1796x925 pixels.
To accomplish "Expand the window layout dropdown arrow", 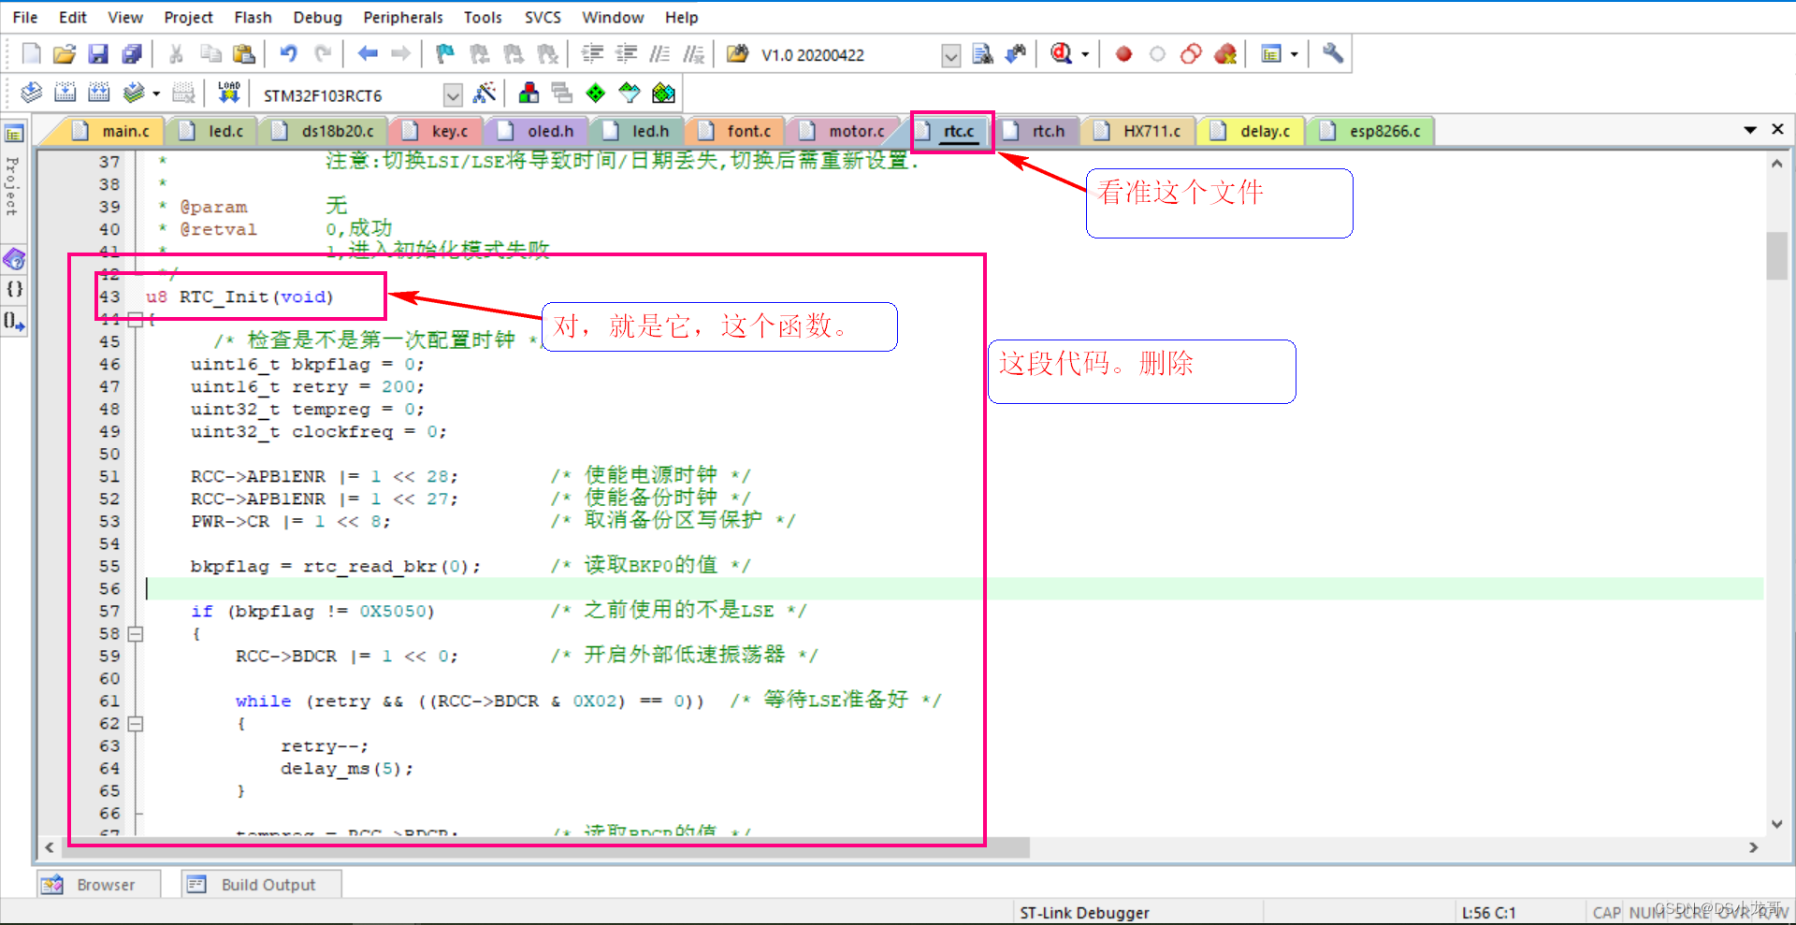I will 1295,54.
